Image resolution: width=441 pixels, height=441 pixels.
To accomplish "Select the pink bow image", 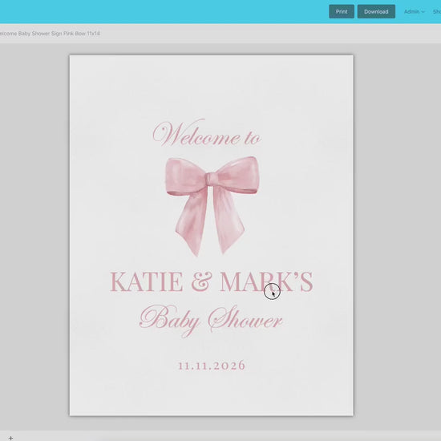I will coord(212,206).
